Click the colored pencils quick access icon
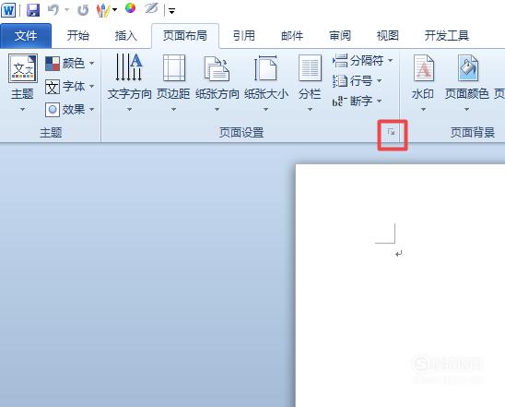505x407 pixels. click(103, 10)
